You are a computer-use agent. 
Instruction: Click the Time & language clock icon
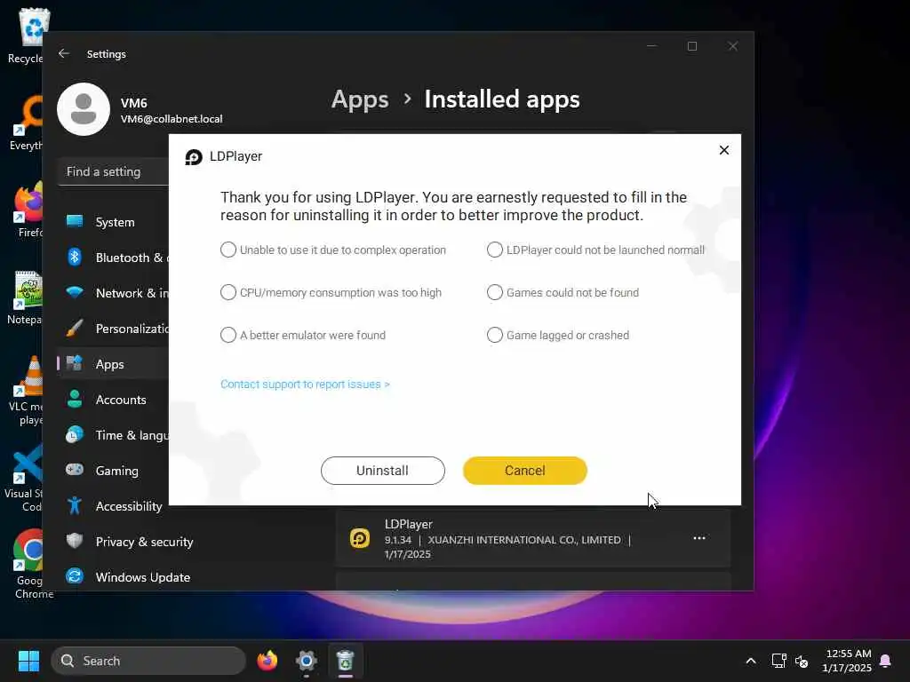tap(75, 434)
